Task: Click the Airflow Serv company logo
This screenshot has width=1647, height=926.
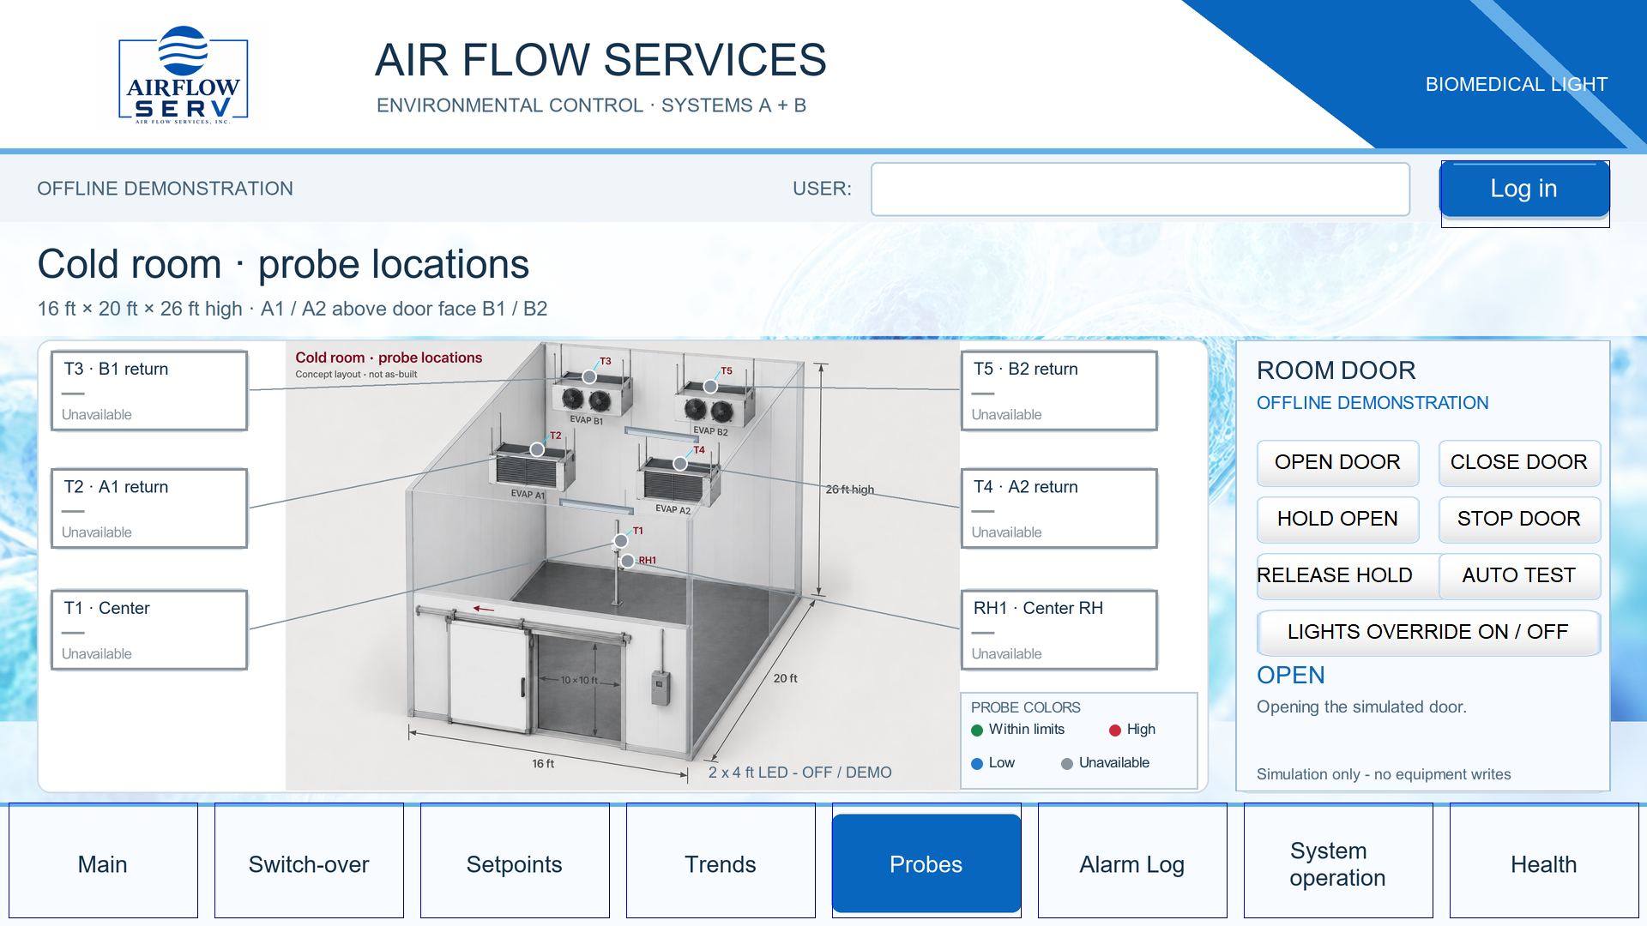Action: pyautogui.click(x=183, y=75)
